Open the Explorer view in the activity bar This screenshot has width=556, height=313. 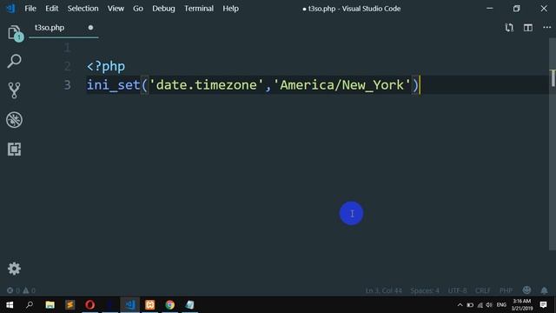[x=14, y=33]
